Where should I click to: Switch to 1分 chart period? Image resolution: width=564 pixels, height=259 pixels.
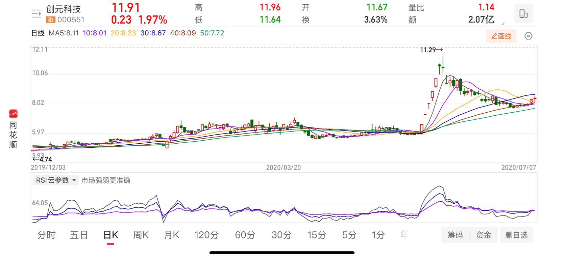point(378,235)
